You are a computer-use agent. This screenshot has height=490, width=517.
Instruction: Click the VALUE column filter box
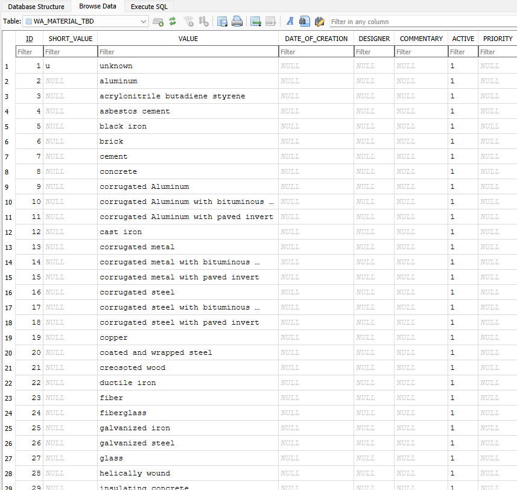coord(188,52)
